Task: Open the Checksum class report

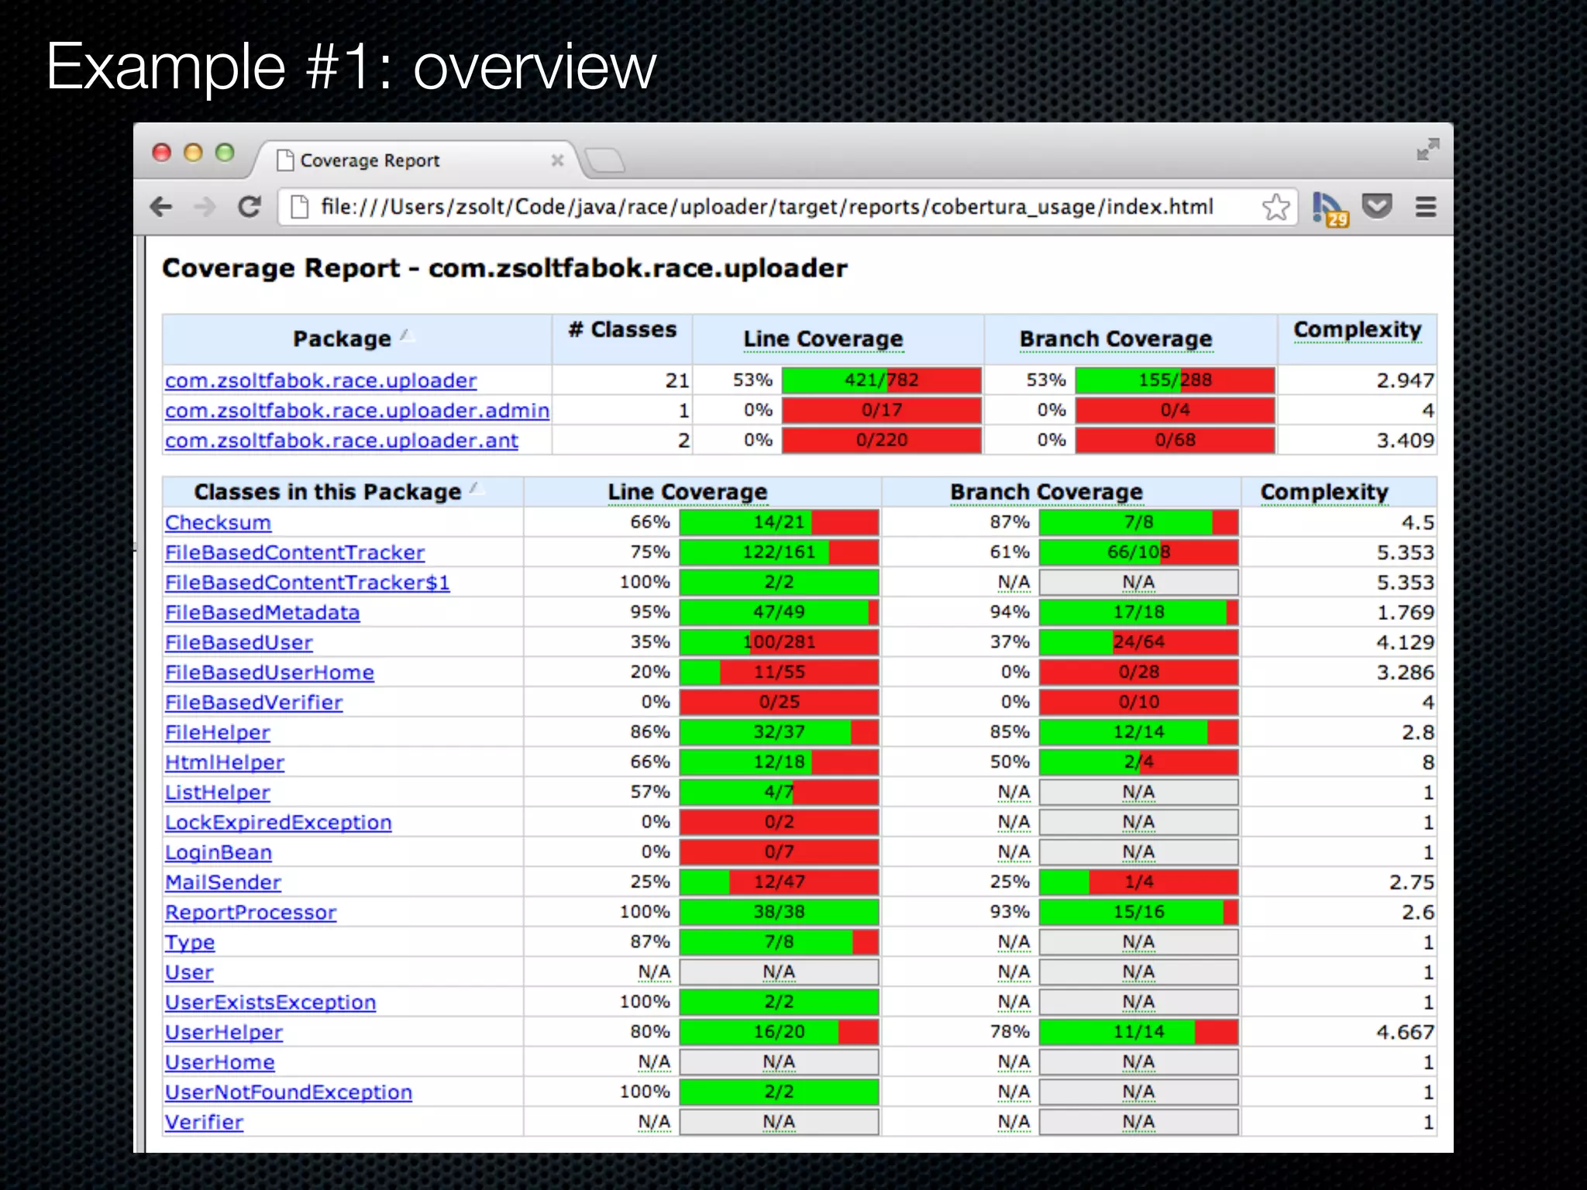Action: [218, 522]
